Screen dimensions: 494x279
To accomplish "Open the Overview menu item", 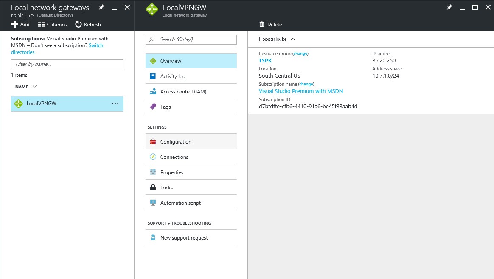I will click(x=191, y=61).
